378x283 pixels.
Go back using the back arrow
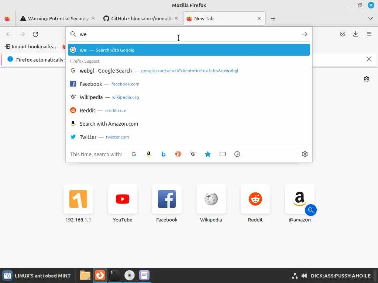point(9,34)
